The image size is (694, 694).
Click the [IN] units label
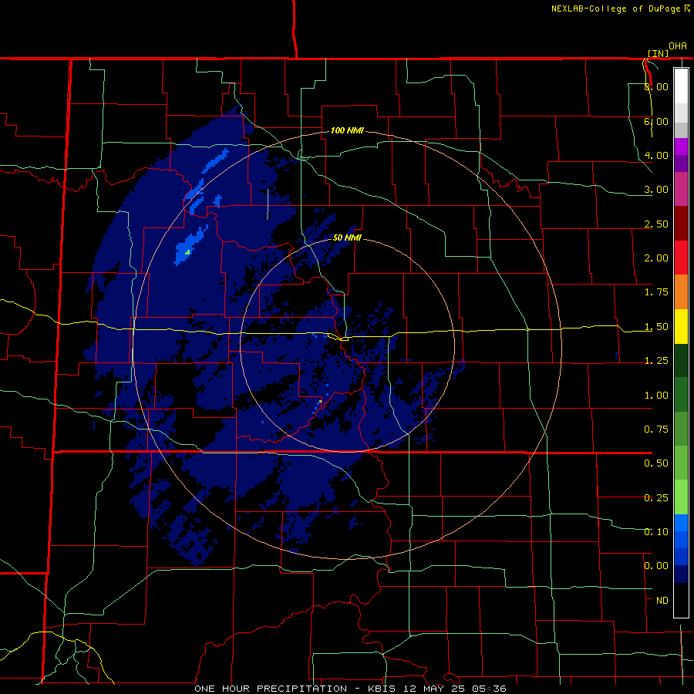coord(658,53)
